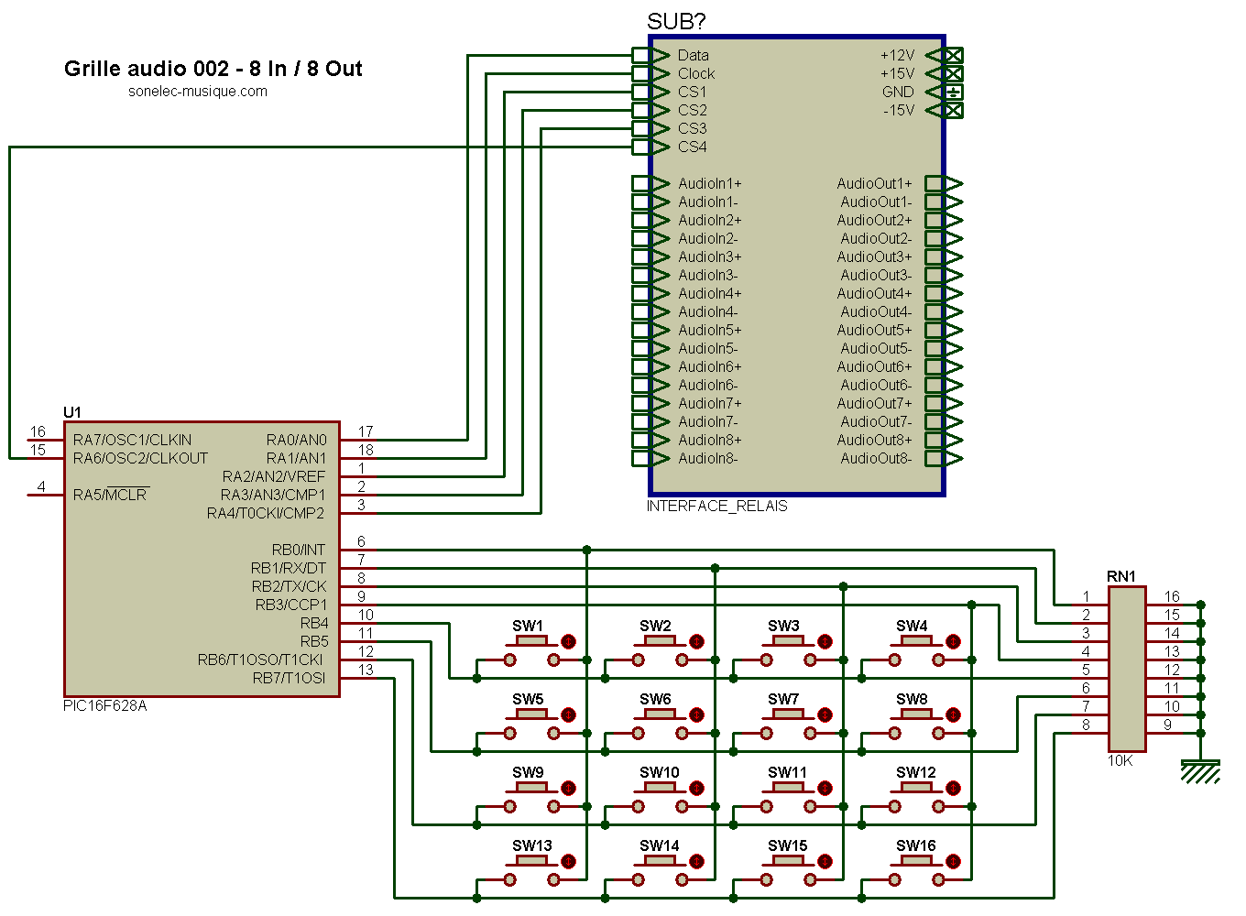
Task: Select the SUB? sub-circuit reference
Action: [x=676, y=21]
